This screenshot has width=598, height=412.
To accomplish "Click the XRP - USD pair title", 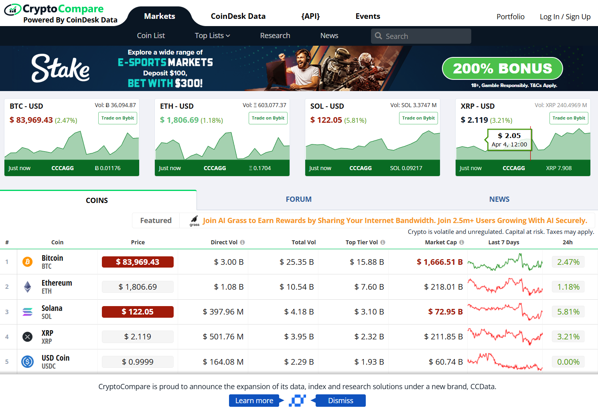I will point(478,106).
